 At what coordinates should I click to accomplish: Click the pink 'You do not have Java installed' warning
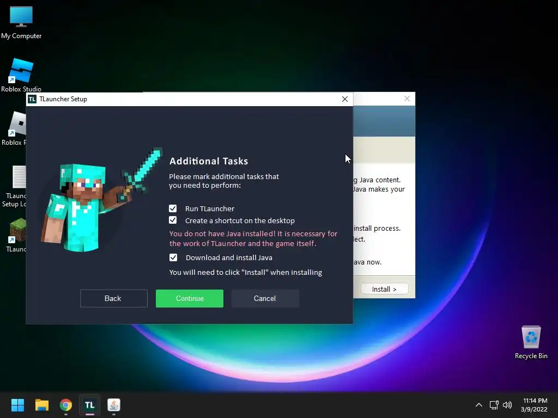[x=253, y=238]
